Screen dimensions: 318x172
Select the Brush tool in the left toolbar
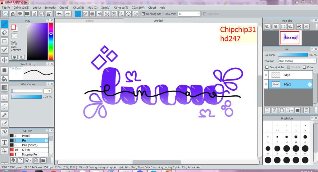pos(4,24)
